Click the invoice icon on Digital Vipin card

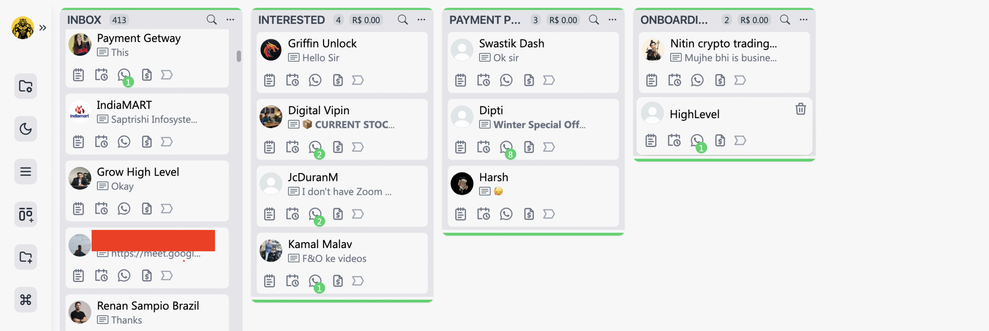tap(338, 147)
